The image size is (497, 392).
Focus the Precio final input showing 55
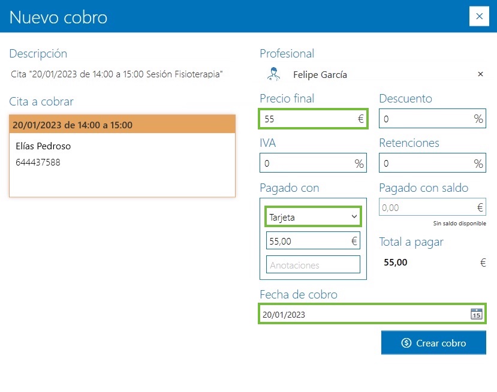pos(306,119)
